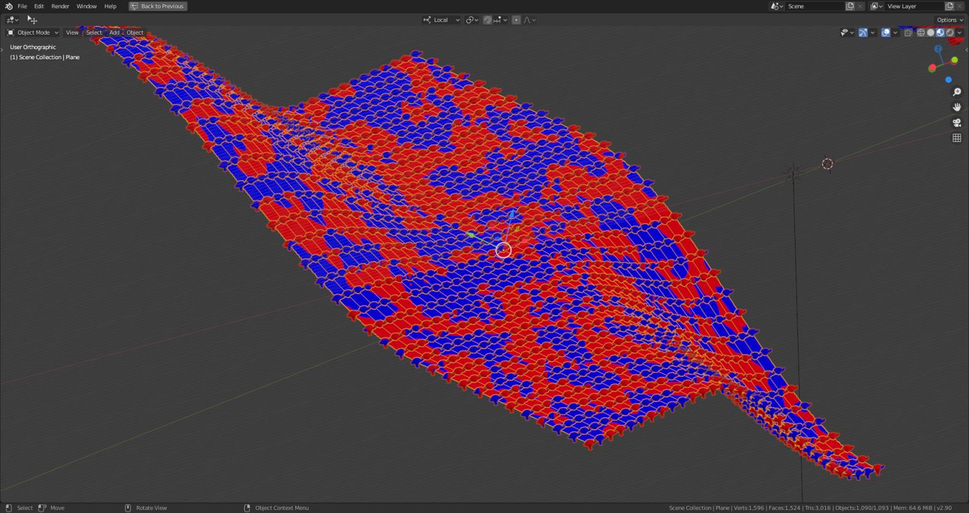Open the editor type dropdown

coord(13,20)
